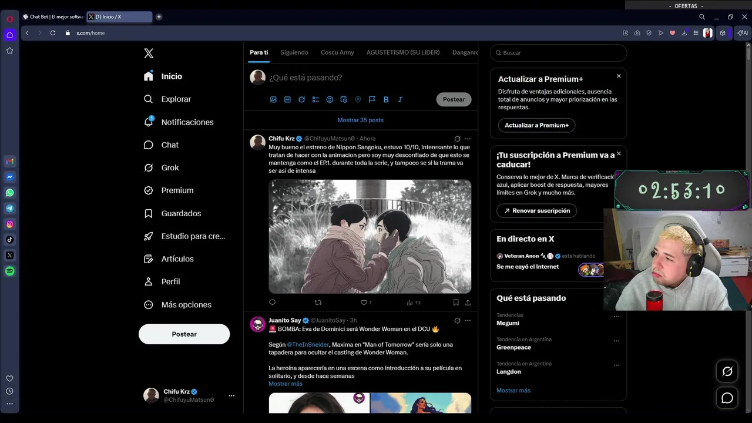View analytics of Chifu Krz's post
This screenshot has width=752, height=423.
414,303
